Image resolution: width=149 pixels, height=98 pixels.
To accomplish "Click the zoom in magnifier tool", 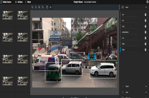I will [32, 7].
